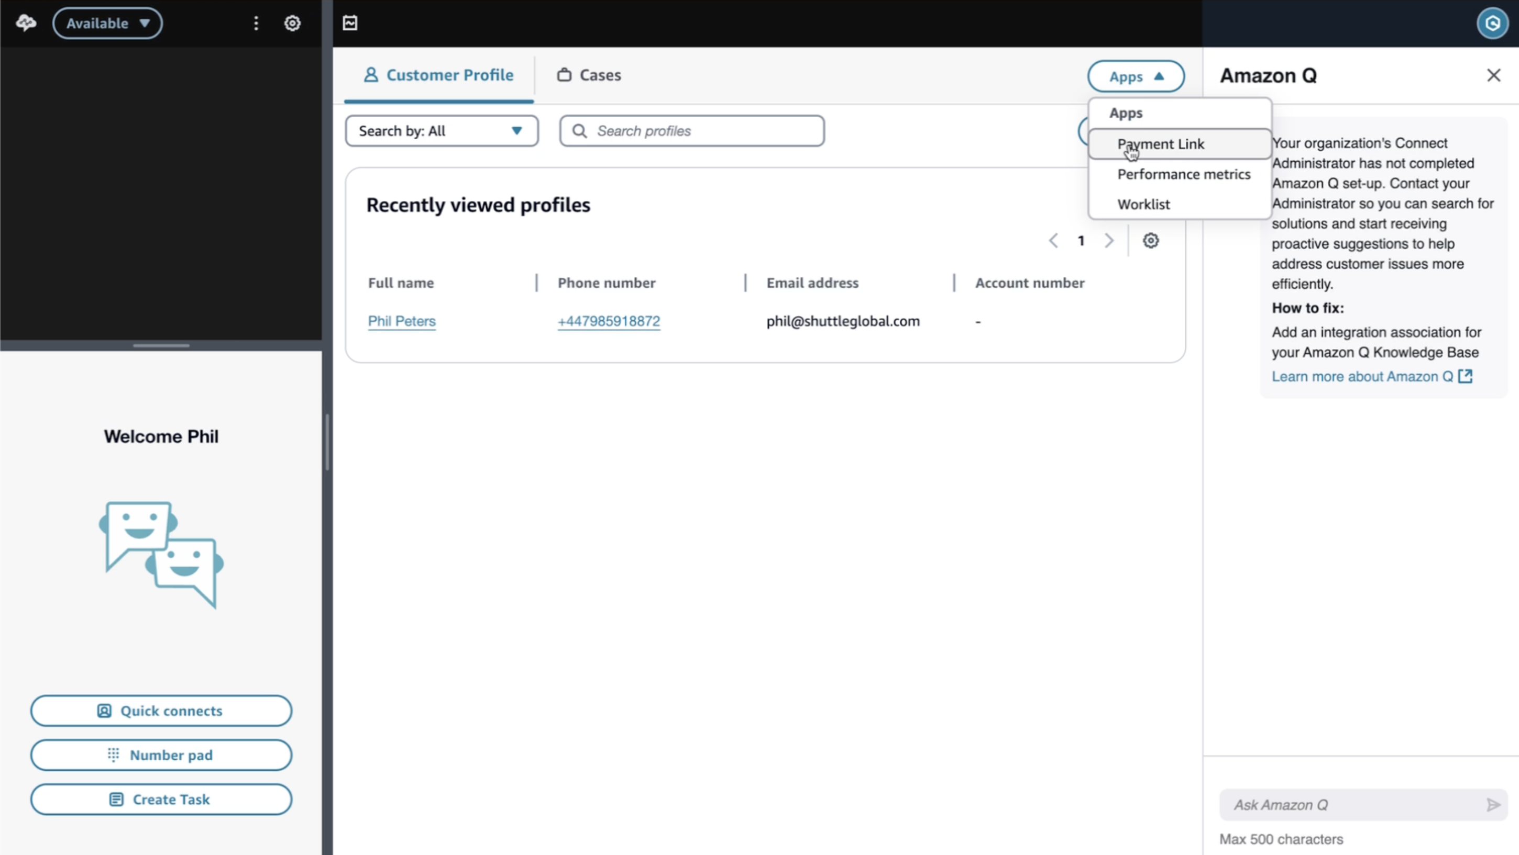Open the Search by: All dropdown
The width and height of the screenshot is (1519, 855).
pyautogui.click(x=441, y=131)
